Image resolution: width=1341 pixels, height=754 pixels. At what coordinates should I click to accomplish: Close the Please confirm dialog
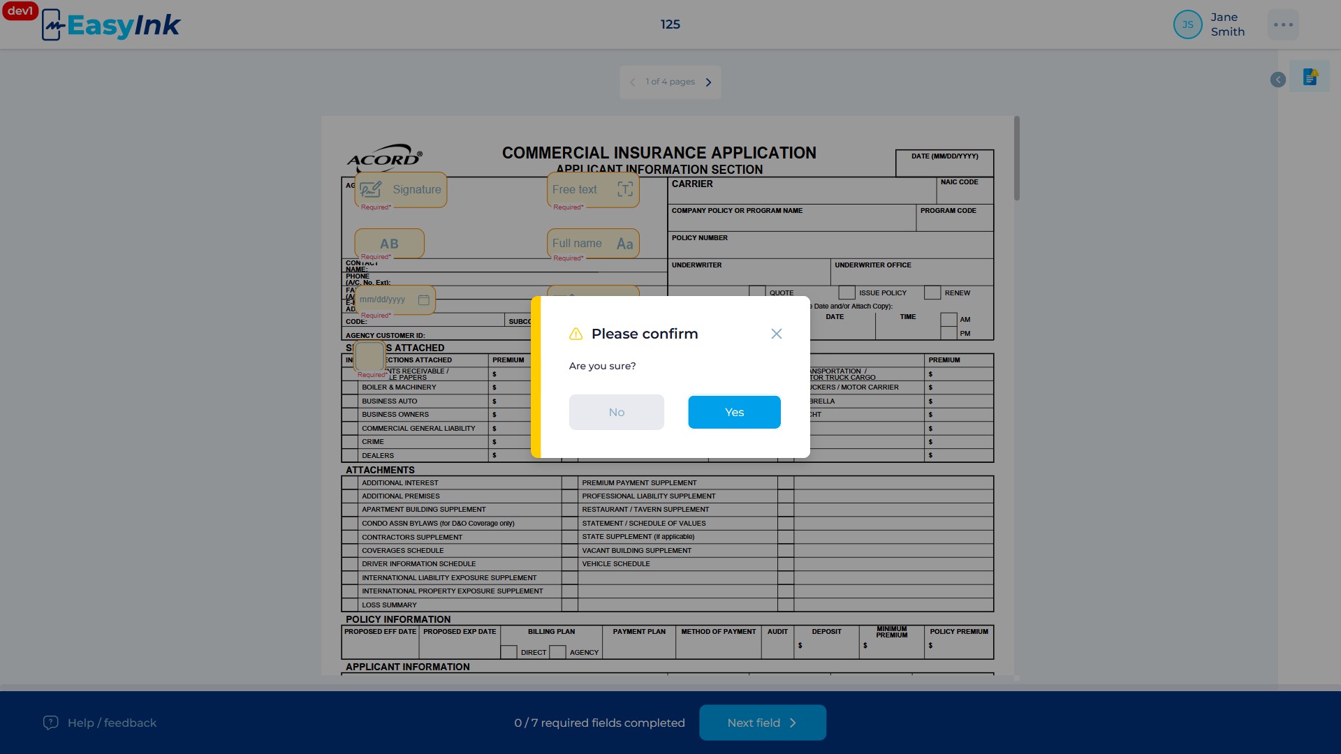[776, 334]
